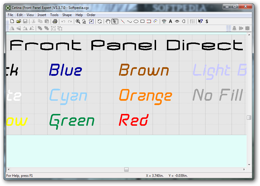Click the Refresh redraw icon
Image resolution: width=260 pixels, height=186 pixels.
(99, 21)
